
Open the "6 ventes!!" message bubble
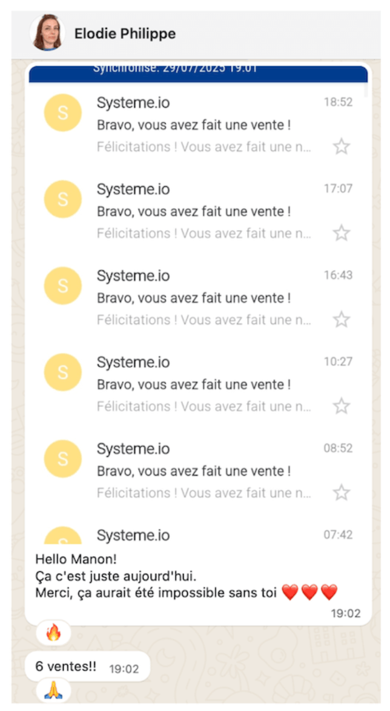[66, 666]
